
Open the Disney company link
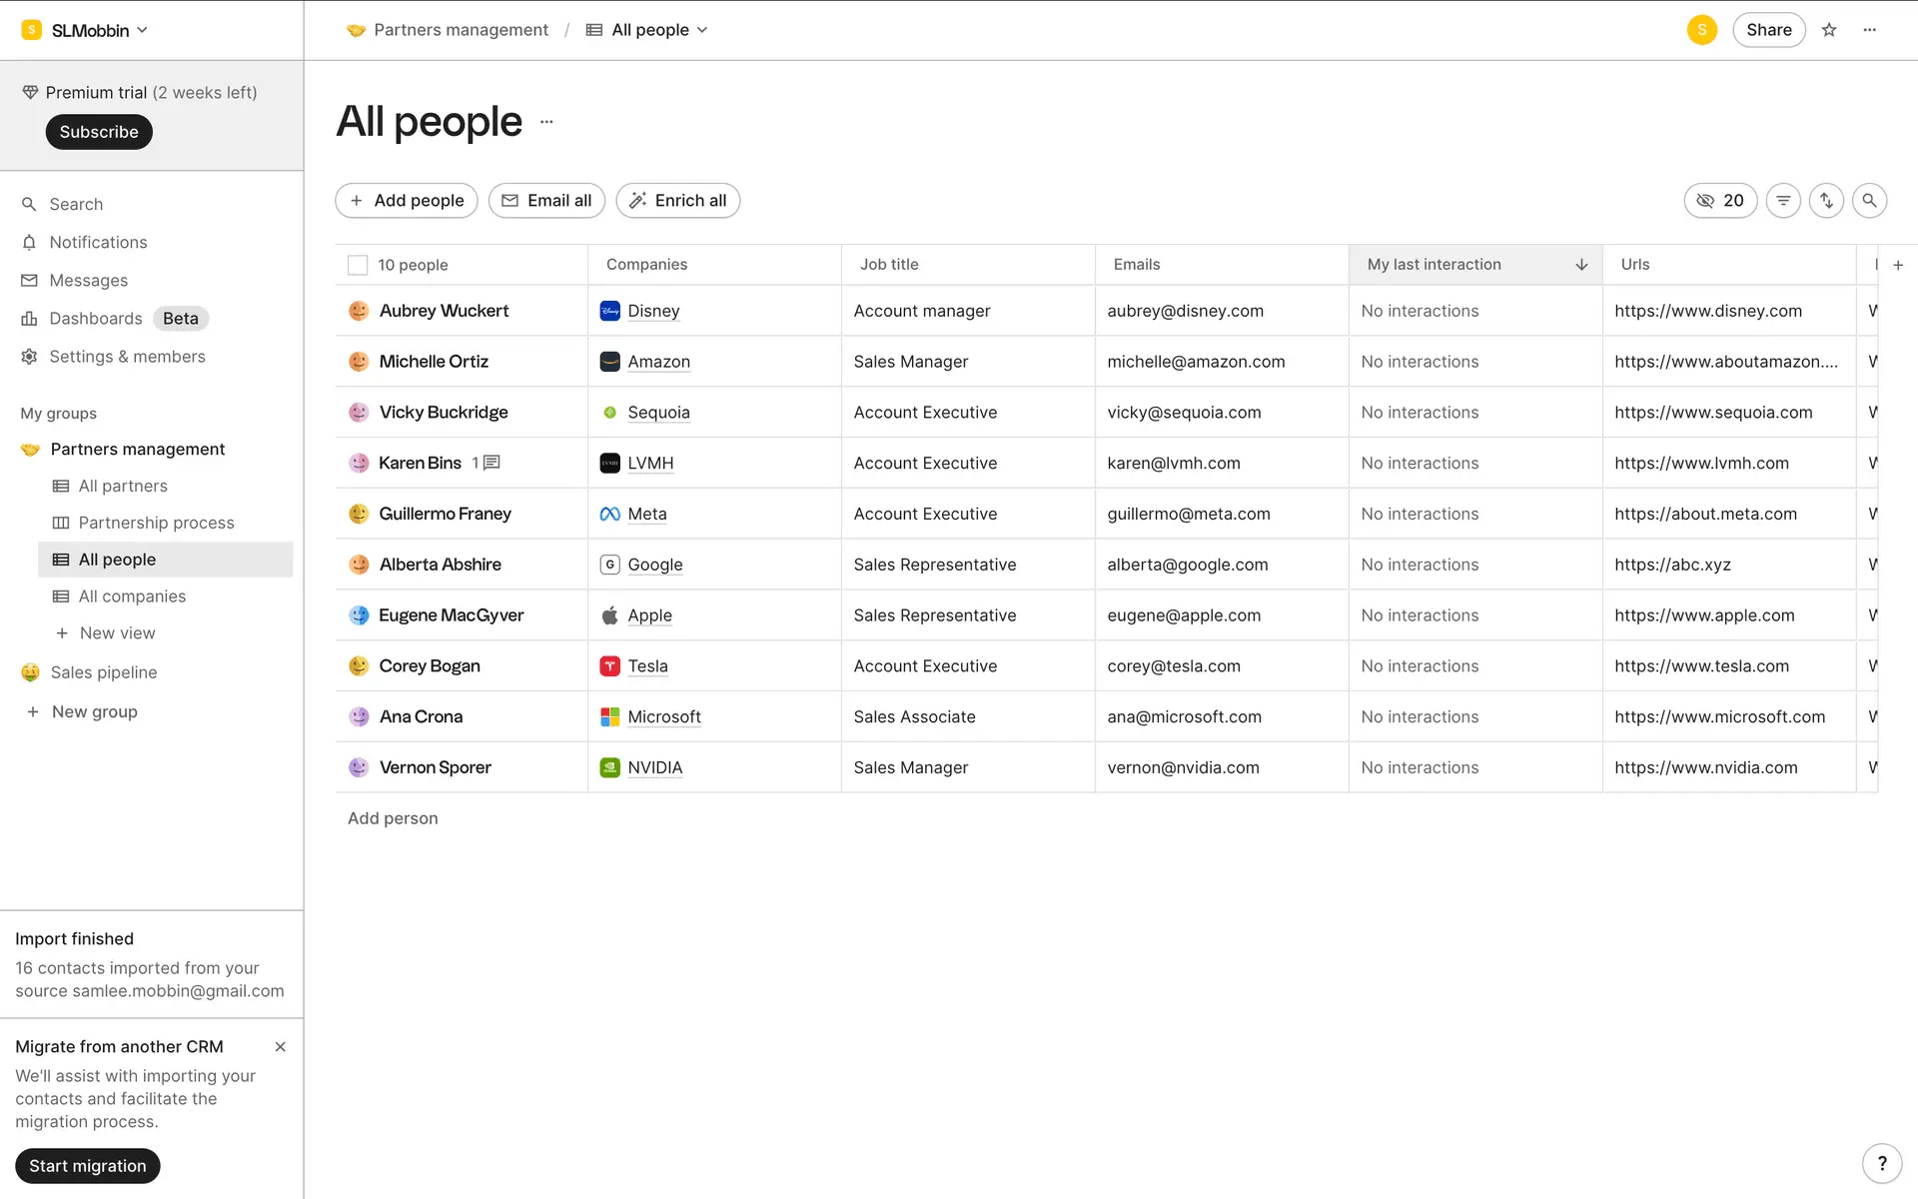[x=653, y=311]
